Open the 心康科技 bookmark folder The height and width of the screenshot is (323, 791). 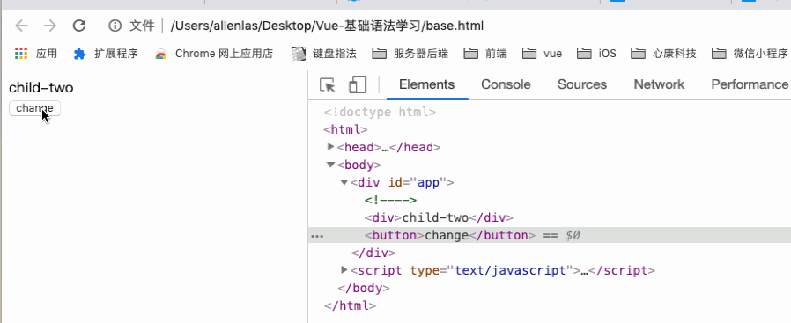tap(664, 54)
